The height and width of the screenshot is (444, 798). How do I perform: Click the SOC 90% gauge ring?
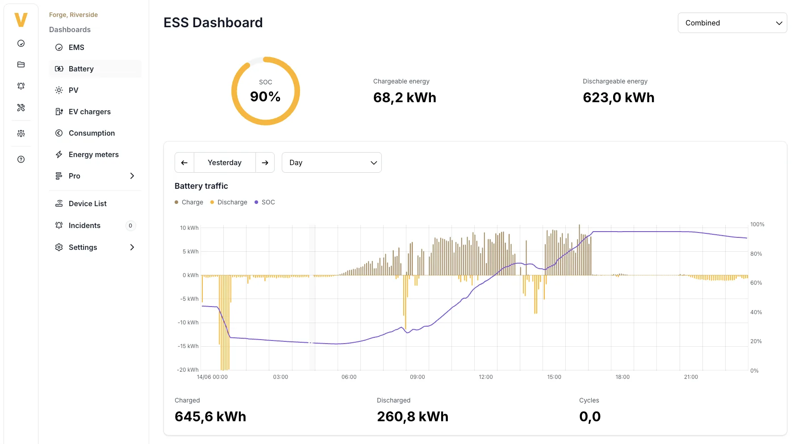(x=266, y=91)
